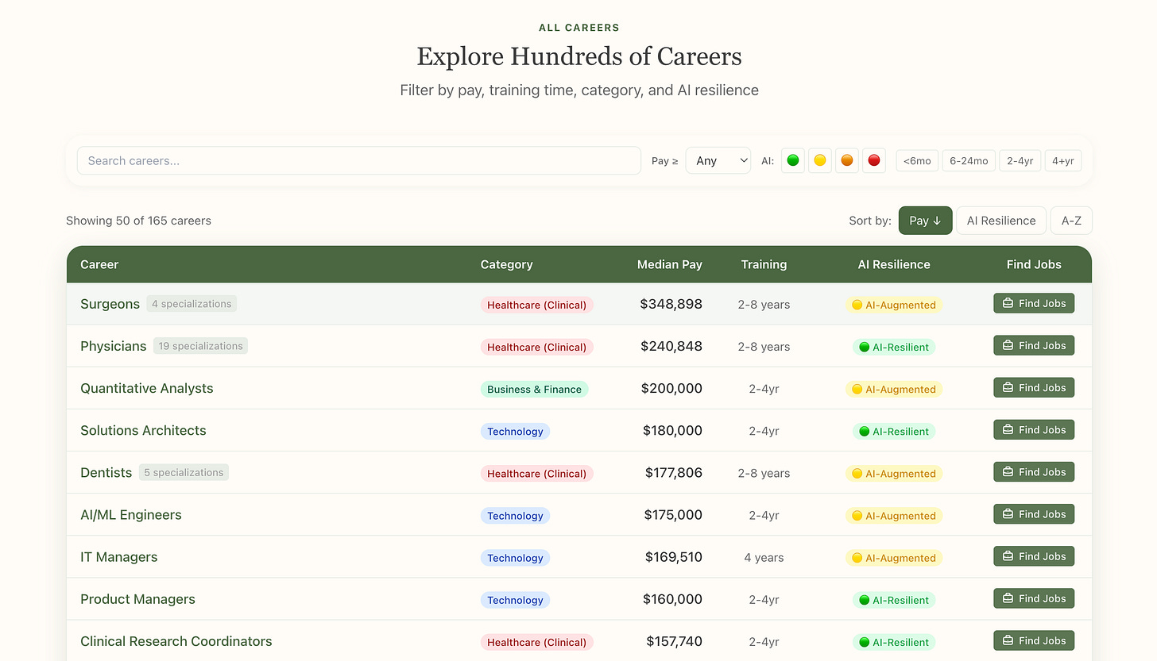Click Find Jobs for Surgeons
The image size is (1157, 661).
tap(1034, 303)
